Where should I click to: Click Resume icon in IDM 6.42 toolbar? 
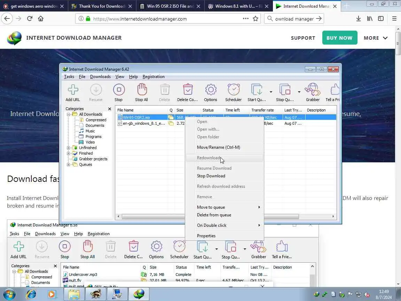[x=96, y=90]
